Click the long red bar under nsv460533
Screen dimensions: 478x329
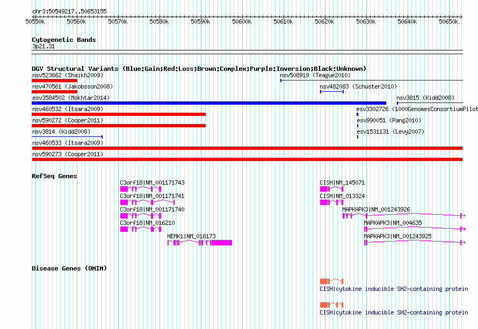pyautogui.click(x=247, y=148)
